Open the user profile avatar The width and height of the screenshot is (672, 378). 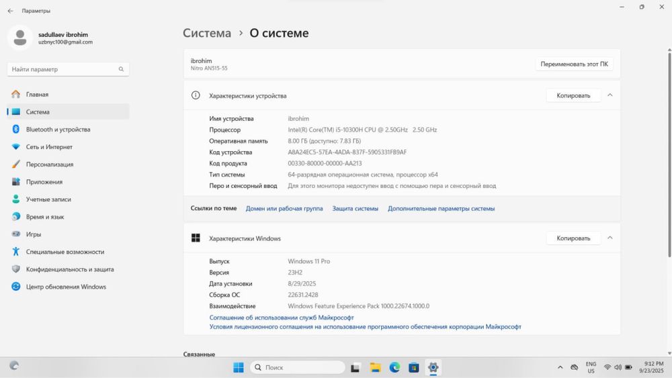tap(19, 38)
